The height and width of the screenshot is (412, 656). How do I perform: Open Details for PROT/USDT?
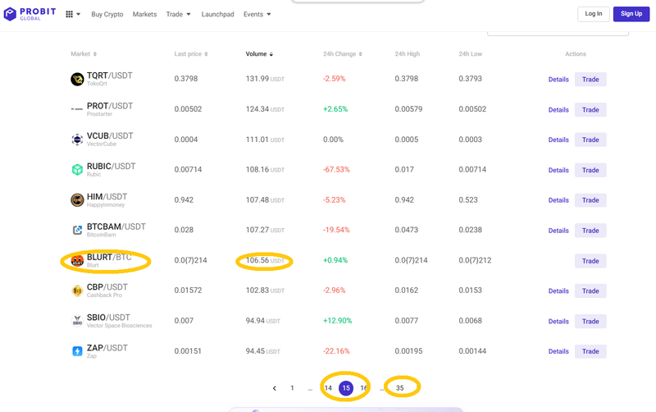point(558,110)
